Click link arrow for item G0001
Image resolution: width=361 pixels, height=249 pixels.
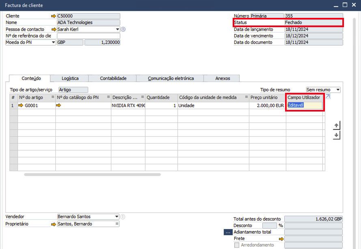click(21, 105)
